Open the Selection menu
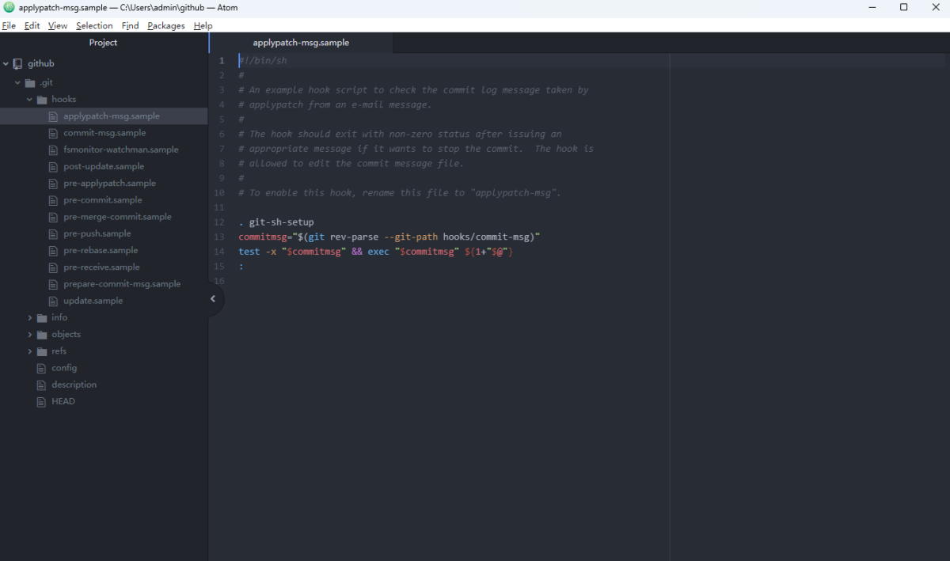This screenshot has height=561, width=950. pos(94,25)
